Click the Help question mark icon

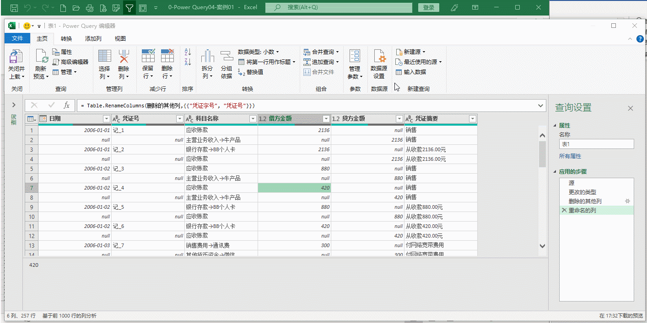point(640,39)
